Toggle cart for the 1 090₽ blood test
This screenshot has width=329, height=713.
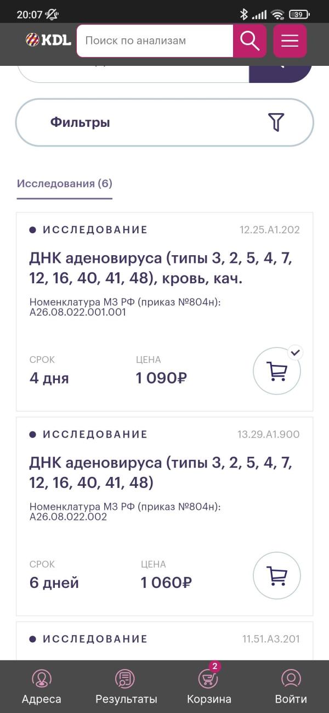coord(277,372)
